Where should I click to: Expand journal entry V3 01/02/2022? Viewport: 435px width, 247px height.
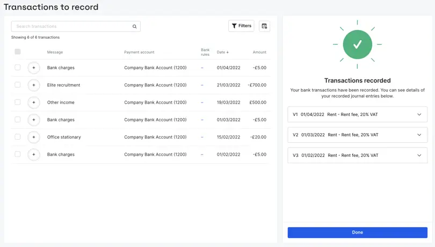357,155
